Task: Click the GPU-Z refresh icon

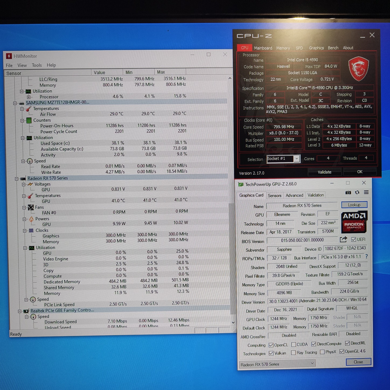Action: coord(357,192)
